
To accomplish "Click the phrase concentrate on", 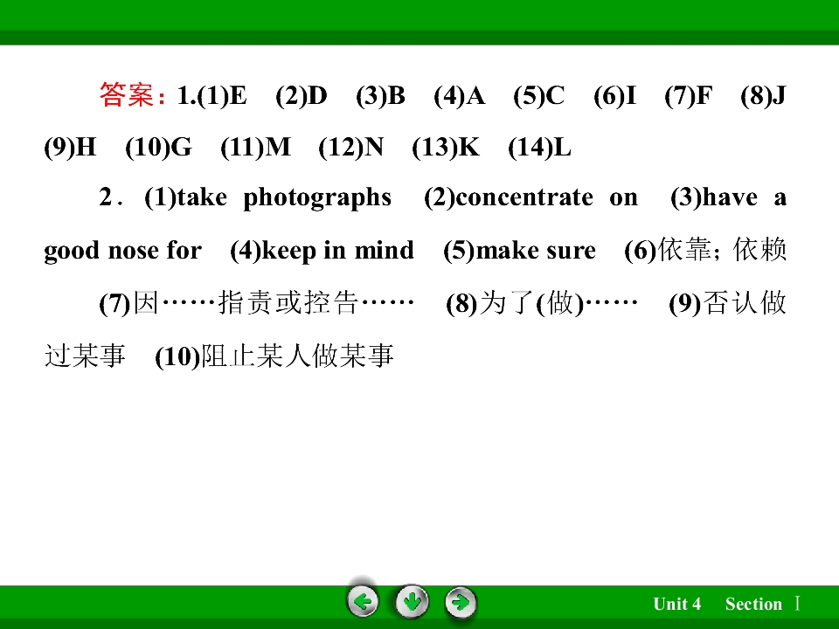I will [x=546, y=198].
